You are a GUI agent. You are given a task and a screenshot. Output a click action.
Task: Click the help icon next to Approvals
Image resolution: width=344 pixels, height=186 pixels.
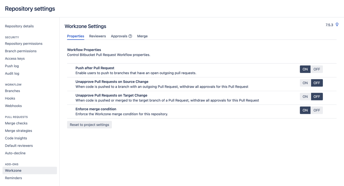tap(130, 36)
